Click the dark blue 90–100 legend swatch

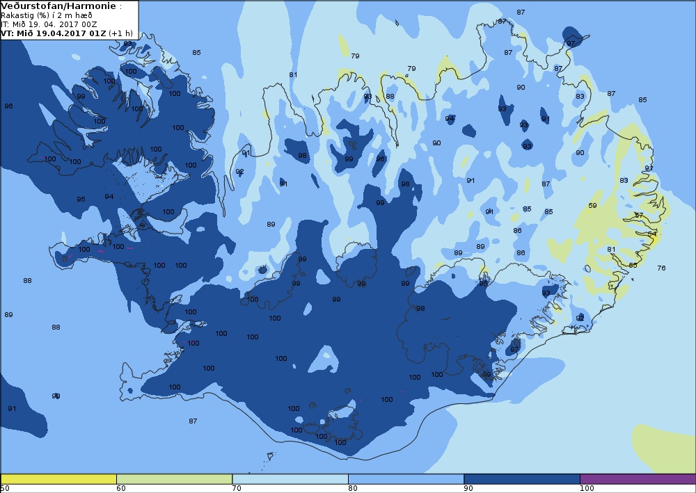point(521,479)
